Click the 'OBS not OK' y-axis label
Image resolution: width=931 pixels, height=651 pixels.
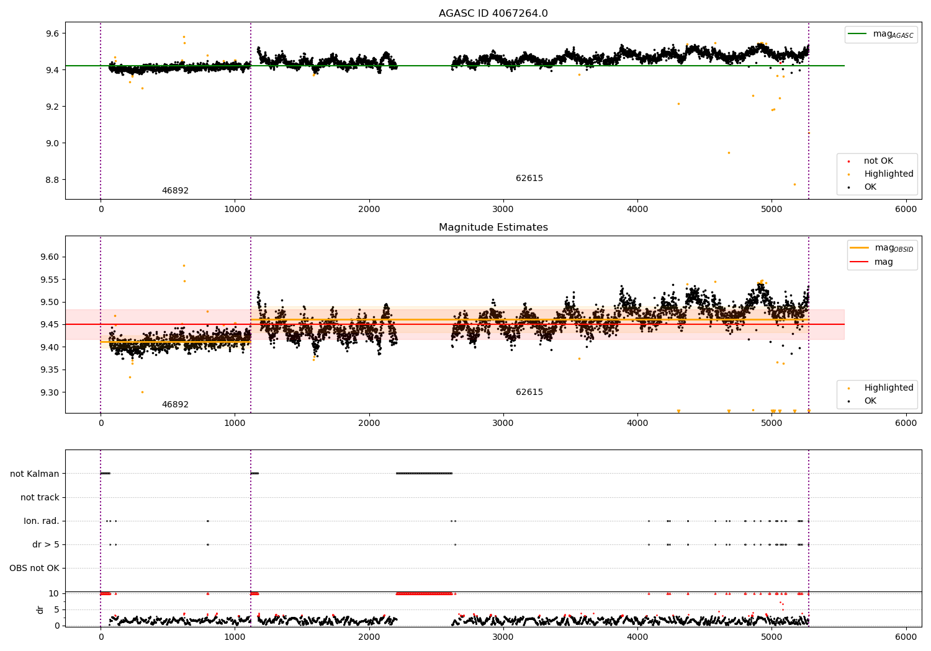(34, 569)
